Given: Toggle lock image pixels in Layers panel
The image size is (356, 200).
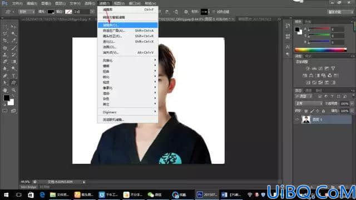Looking at the screenshot, I should pos(312,111).
